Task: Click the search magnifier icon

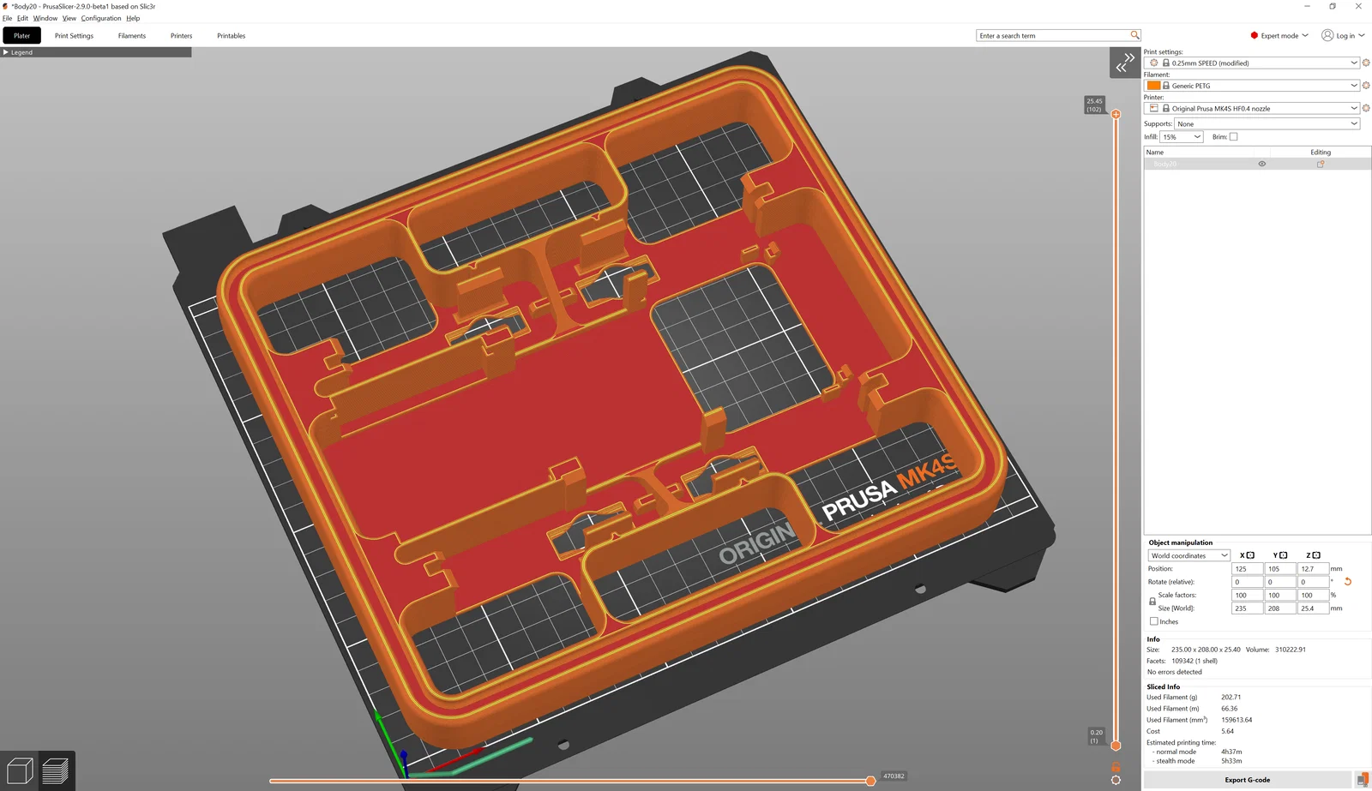Action: (1134, 35)
